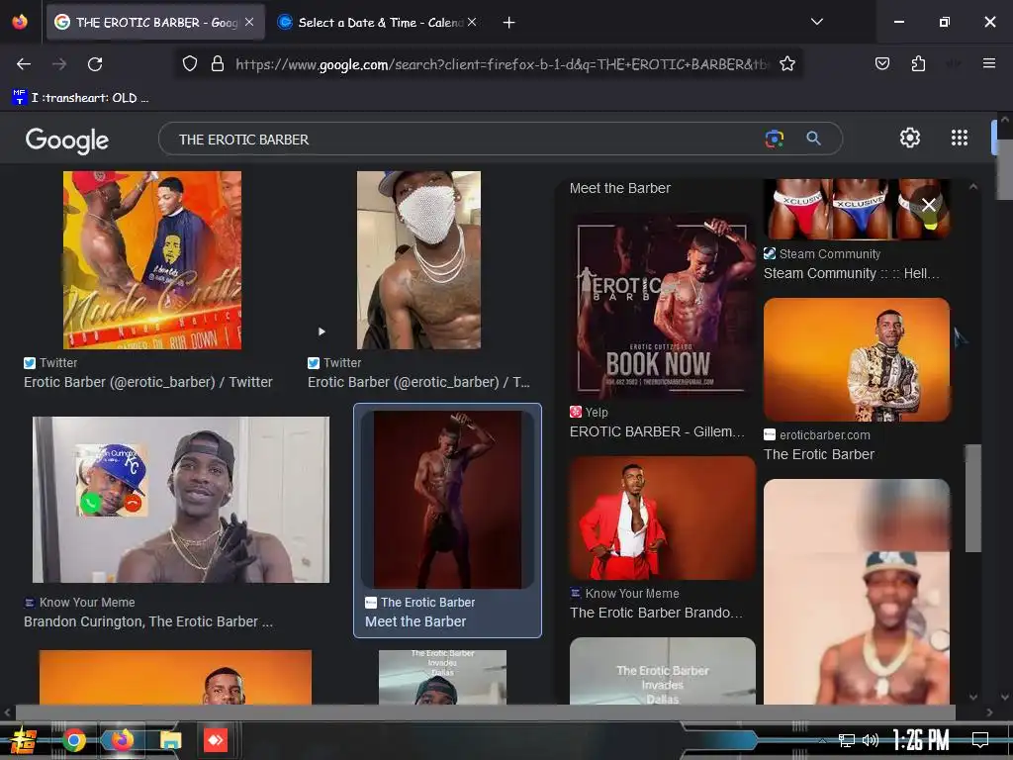Submit search with magnifier icon
This screenshot has width=1013, height=760.
pos(813,139)
